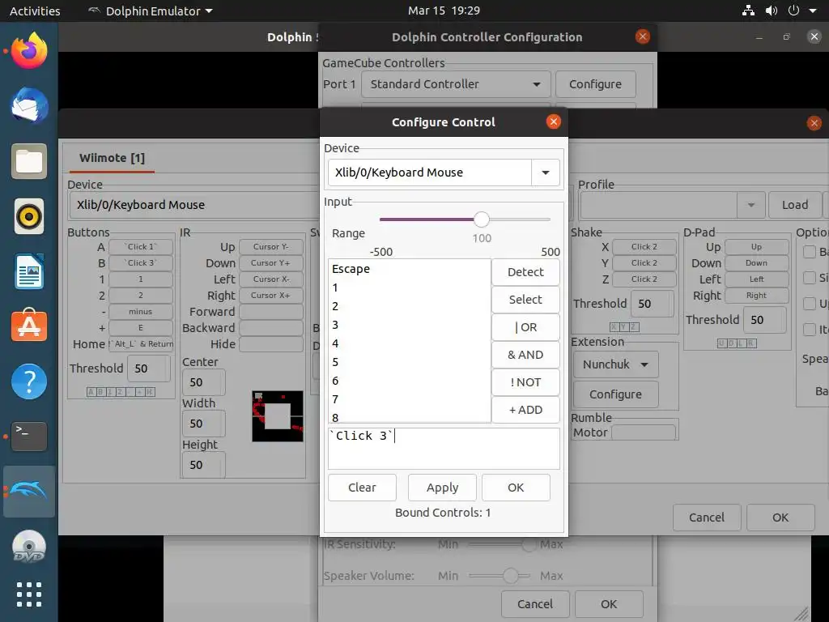Screen dimensions: 829x622
Task: Open the Activities overview
Action: 35,11
